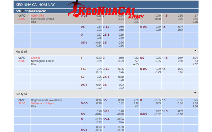Expand Kèo tỷ số arrow under Chelsea match

(x=195, y=93)
